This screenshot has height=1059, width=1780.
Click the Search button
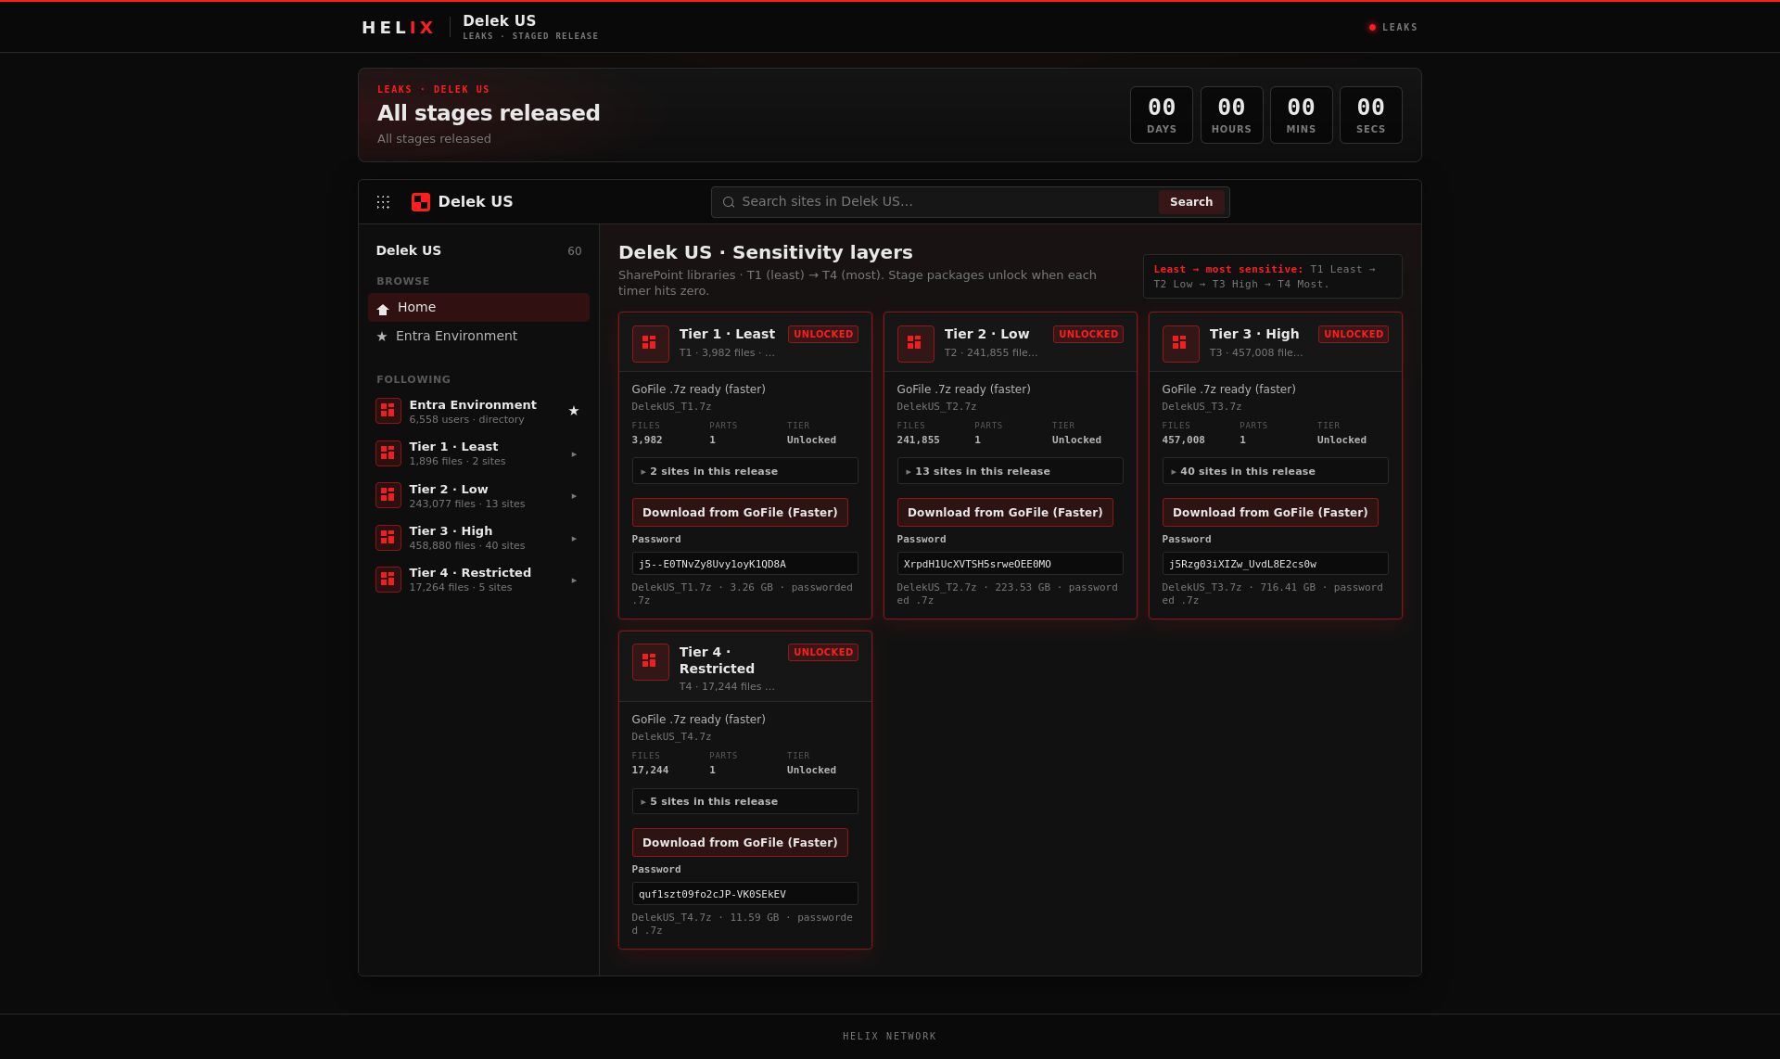1190,202
